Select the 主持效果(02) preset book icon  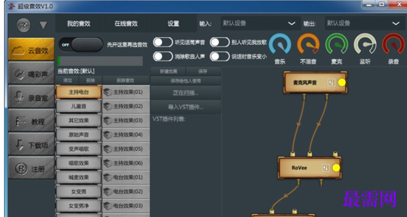(x=108, y=106)
